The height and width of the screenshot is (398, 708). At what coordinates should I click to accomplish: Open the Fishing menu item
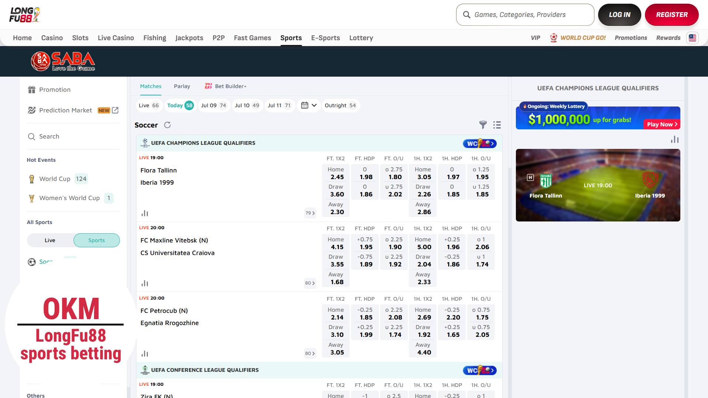[155, 38]
